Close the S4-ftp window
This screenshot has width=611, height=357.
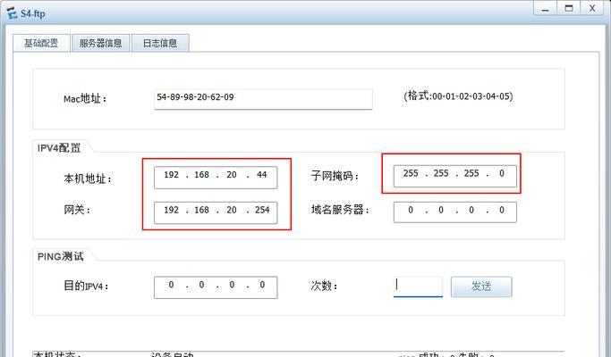[x=593, y=8]
